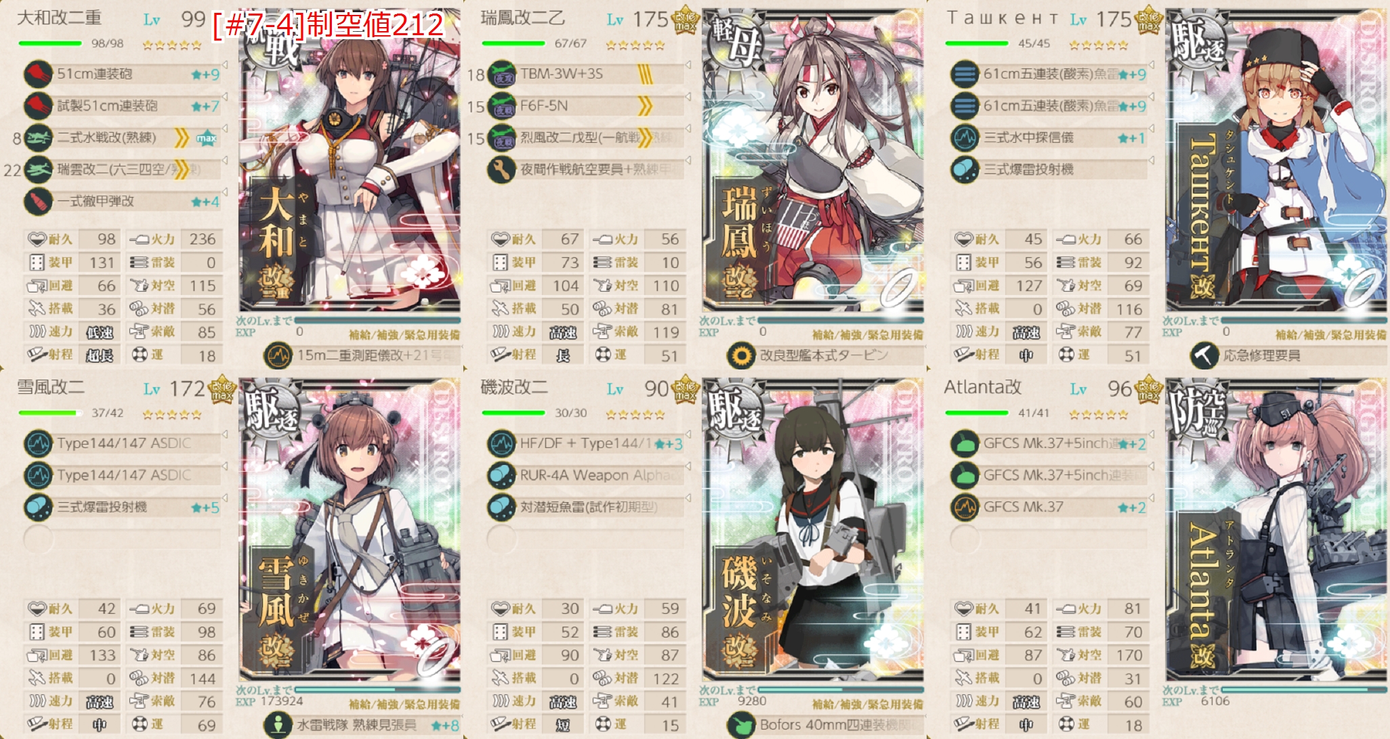Viewport: 1390px width, 739px height.
Task: Open the 瑞鳳改二乙 character card image
Action: (813, 160)
